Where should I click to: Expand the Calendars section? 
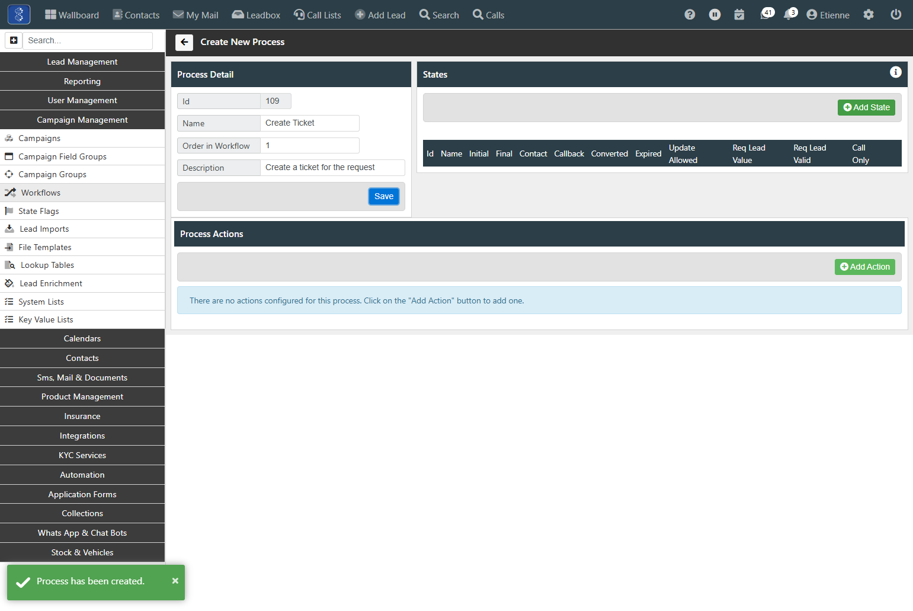click(x=82, y=338)
